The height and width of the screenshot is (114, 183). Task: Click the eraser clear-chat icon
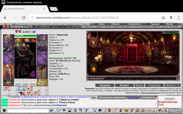(x=58, y=110)
